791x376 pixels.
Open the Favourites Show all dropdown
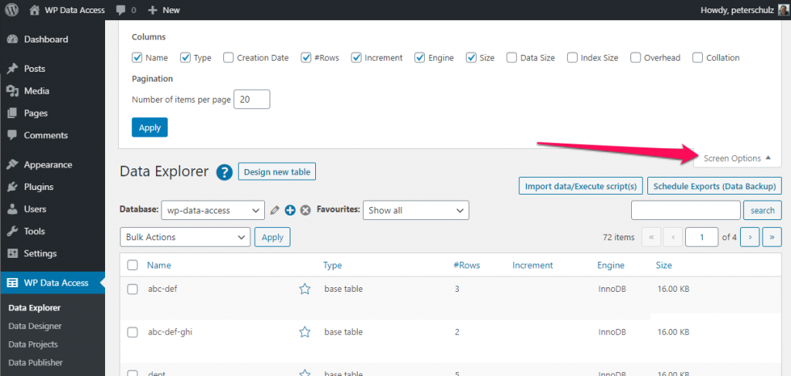(x=416, y=211)
